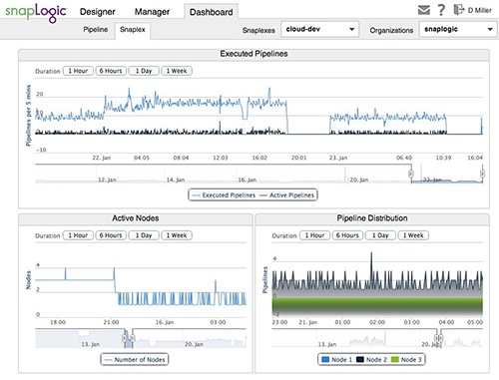
Task: Set Executed Pipelines duration to 1 Week
Action: [177, 71]
